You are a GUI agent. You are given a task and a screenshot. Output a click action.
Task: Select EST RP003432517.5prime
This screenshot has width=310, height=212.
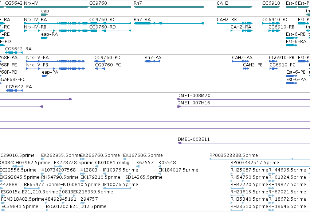pos(270,166)
